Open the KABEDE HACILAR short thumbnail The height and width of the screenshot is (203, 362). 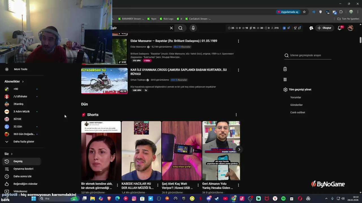click(141, 151)
